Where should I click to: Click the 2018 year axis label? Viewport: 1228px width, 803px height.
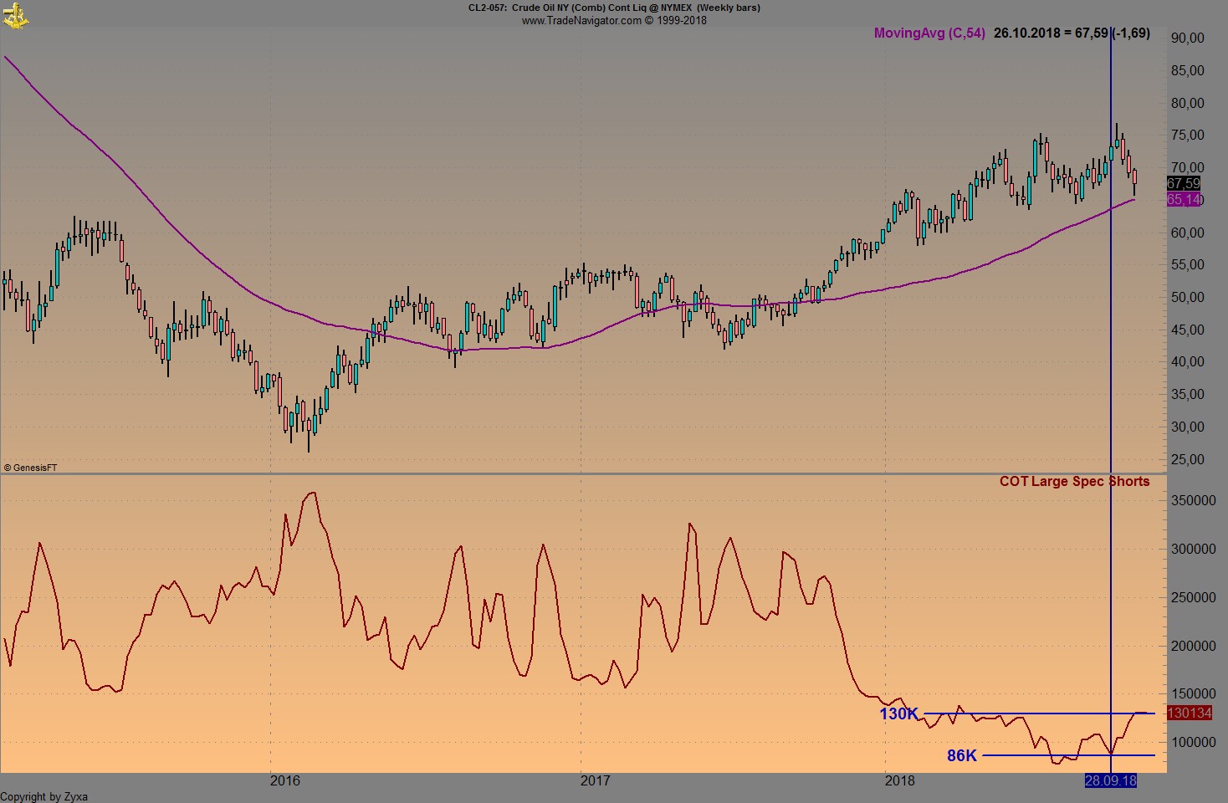(900, 781)
